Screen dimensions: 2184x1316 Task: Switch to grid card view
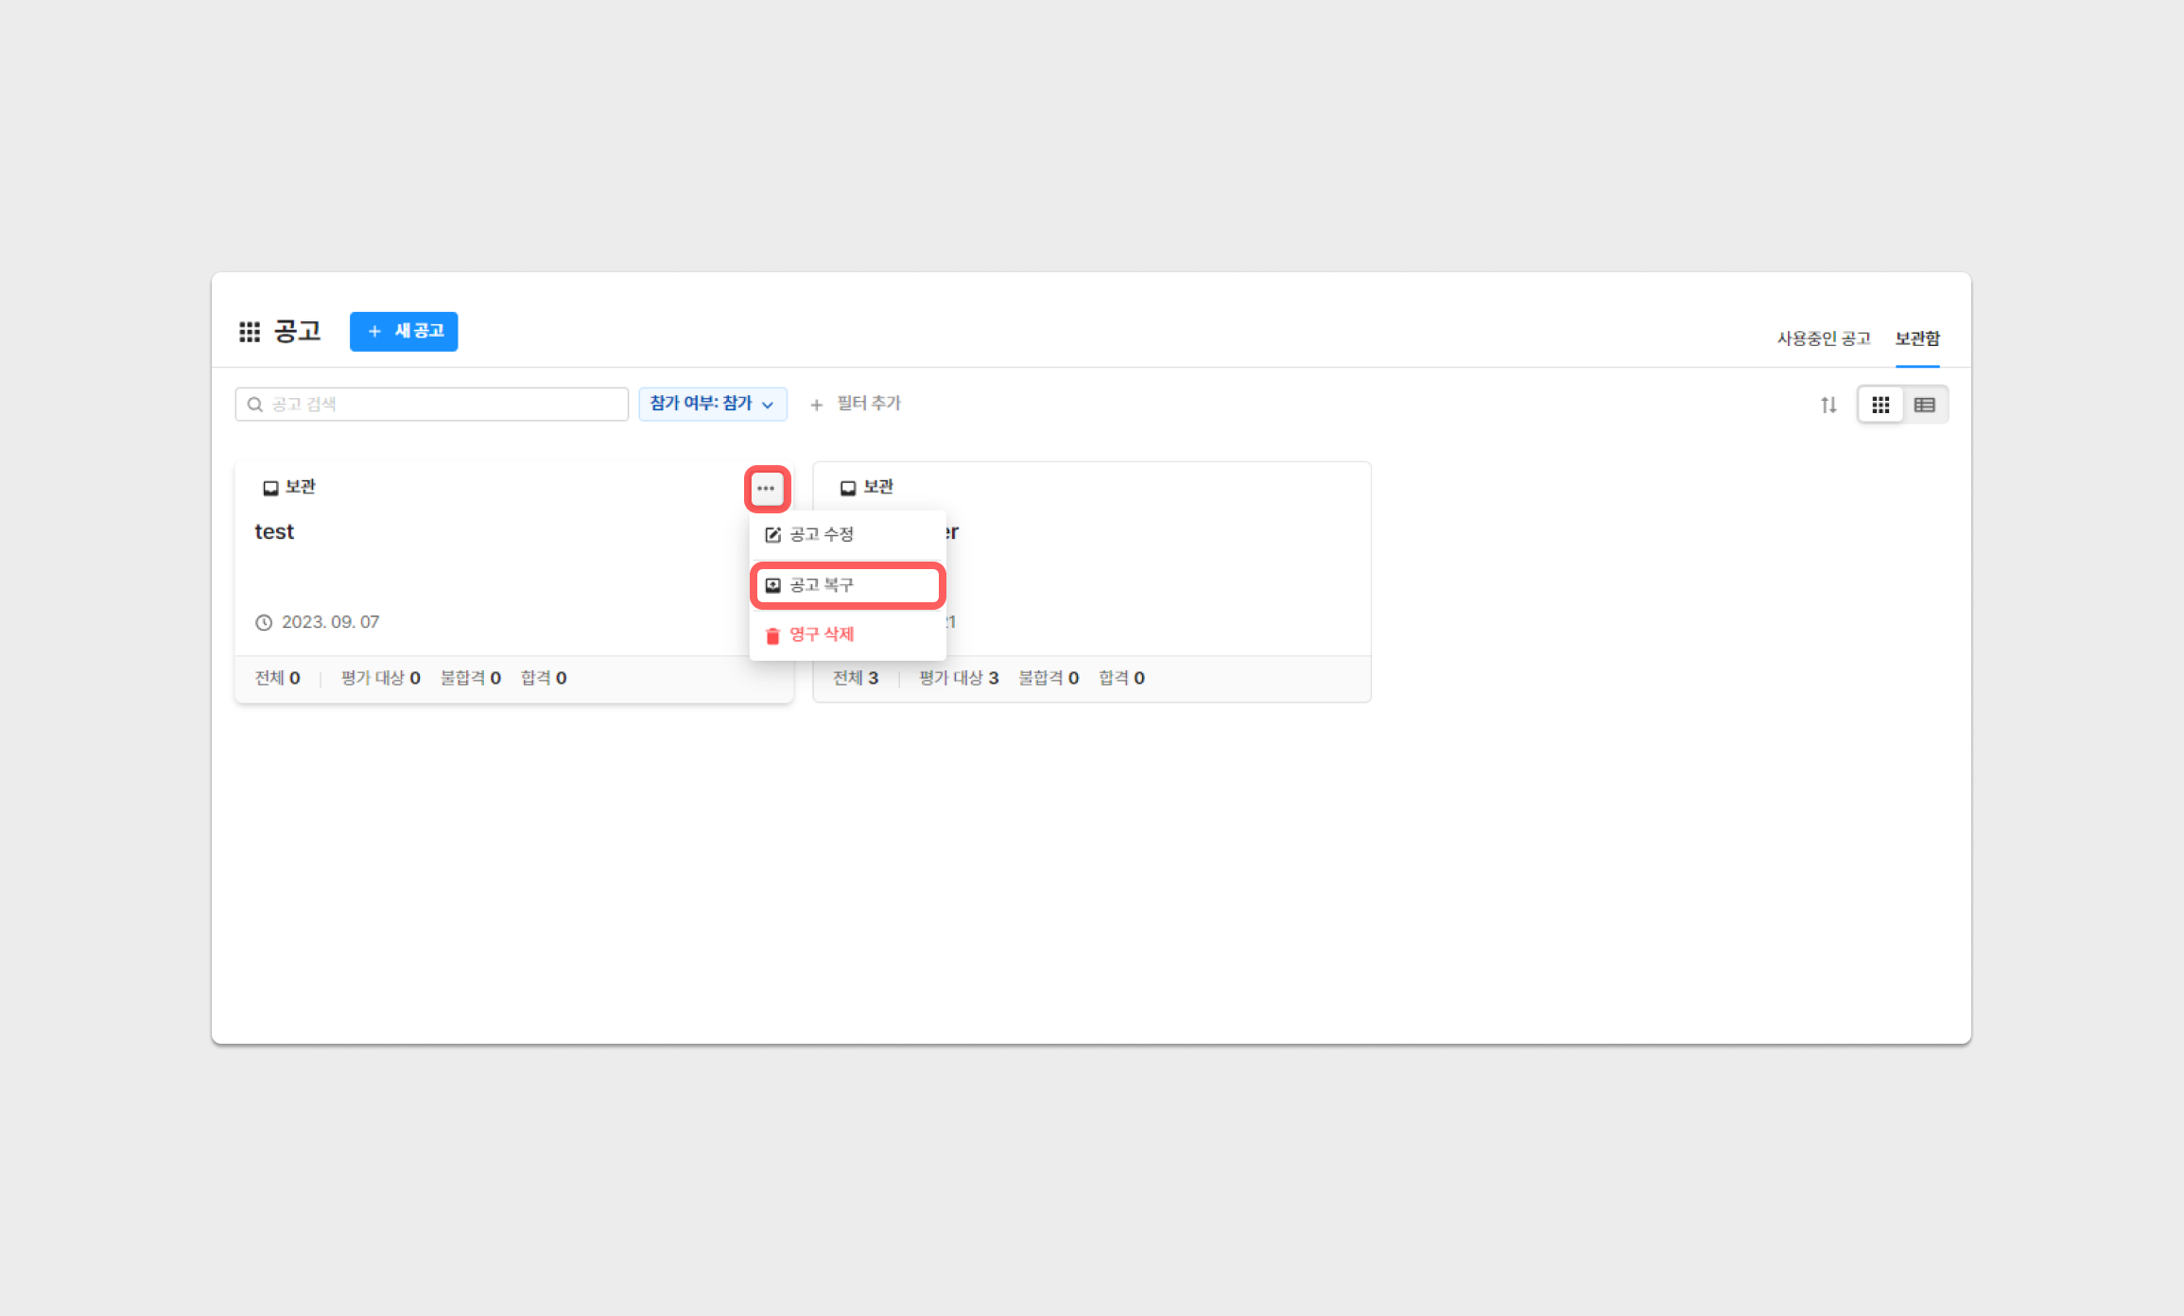pos(1881,405)
